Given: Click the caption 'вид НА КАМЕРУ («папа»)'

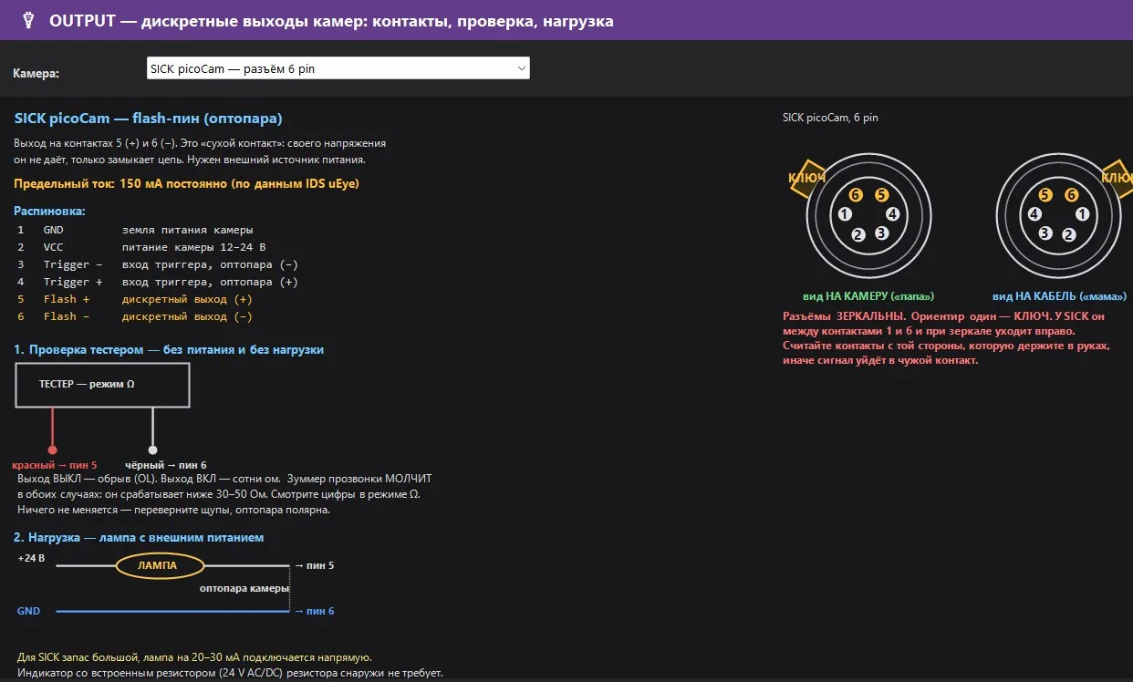Looking at the screenshot, I should pos(868,296).
